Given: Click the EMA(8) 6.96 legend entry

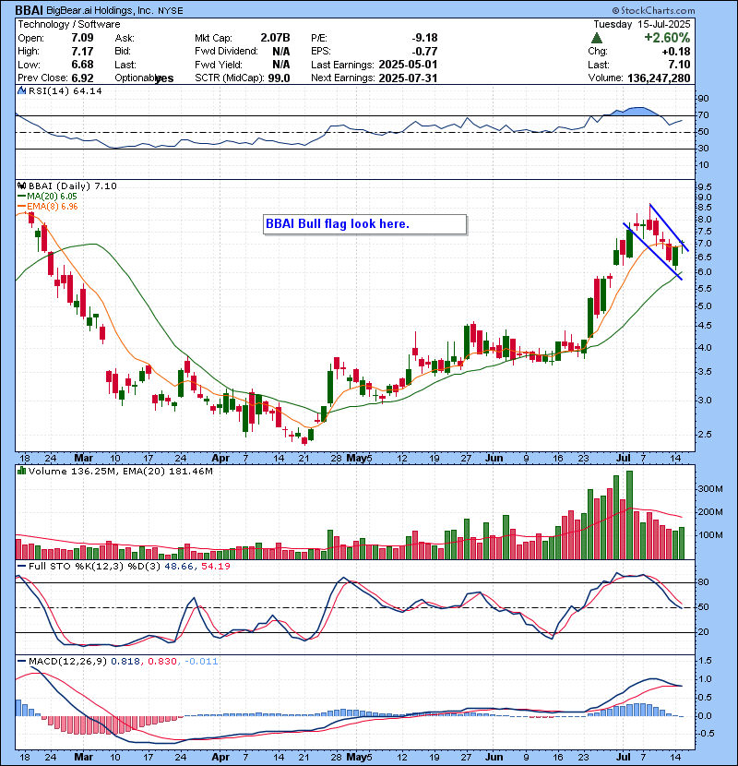Looking at the screenshot, I should click(x=47, y=207).
